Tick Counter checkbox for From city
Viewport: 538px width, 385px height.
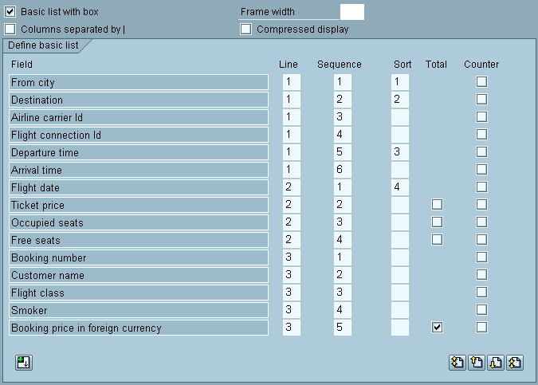click(x=481, y=82)
